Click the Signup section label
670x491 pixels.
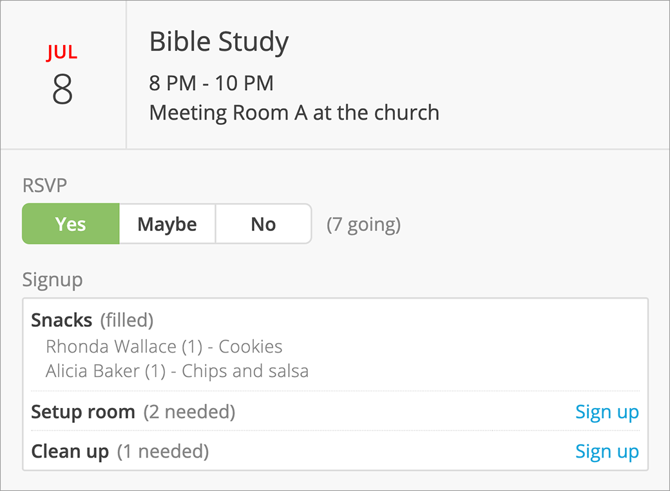coord(52,280)
